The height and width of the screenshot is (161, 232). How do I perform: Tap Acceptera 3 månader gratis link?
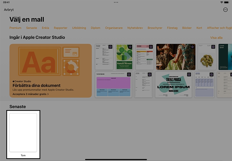point(31,94)
